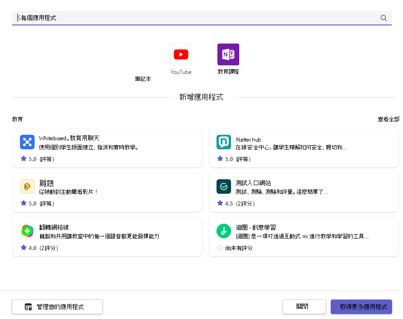Click the search magnifier icon
Screen dimensions: 403x319
pyautogui.click(x=383, y=18)
